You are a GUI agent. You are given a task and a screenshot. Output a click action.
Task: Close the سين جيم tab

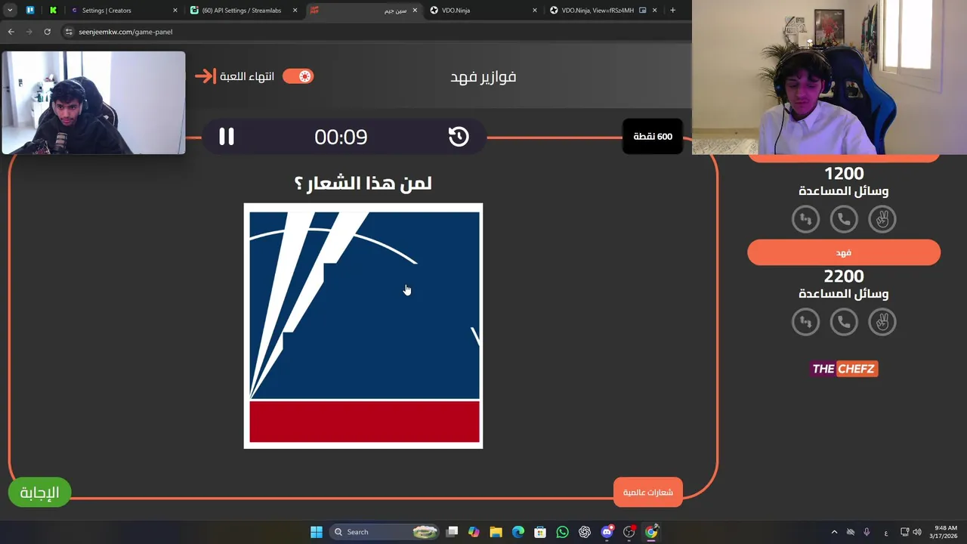click(x=415, y=11)
